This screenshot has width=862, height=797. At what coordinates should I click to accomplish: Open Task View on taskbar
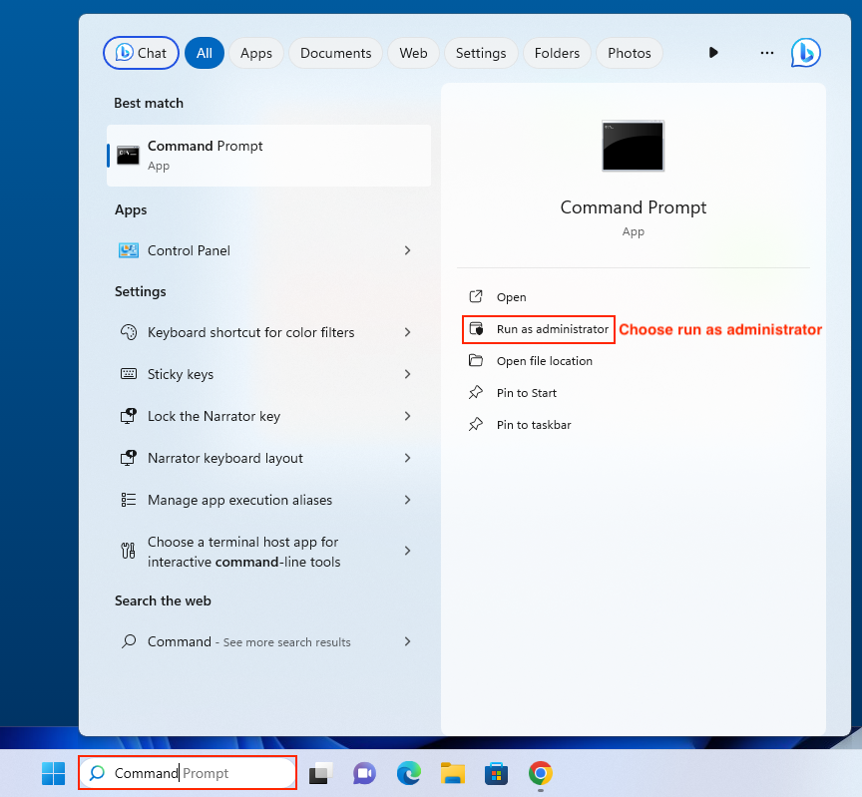320,773
